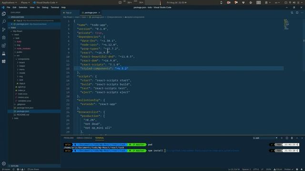Open the Edit menu
305x171 pixels.
pyautogui.click(x=14, y=8)
